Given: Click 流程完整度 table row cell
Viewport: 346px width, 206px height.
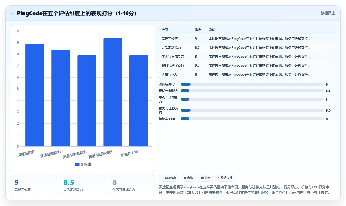Looking at the screenshot, I should tap(169, 39).
